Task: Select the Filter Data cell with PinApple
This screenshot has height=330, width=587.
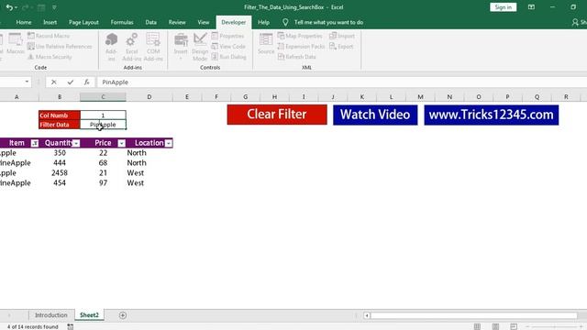Action: [103, 125]
